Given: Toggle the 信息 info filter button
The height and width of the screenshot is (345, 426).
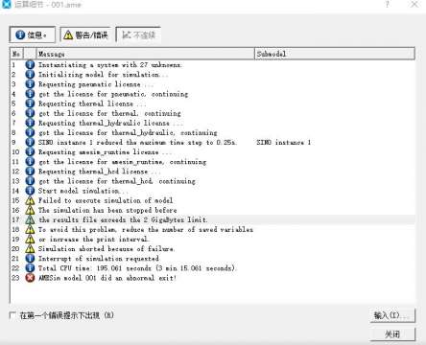Looking at the screenshot, I should tap(33, 34).
